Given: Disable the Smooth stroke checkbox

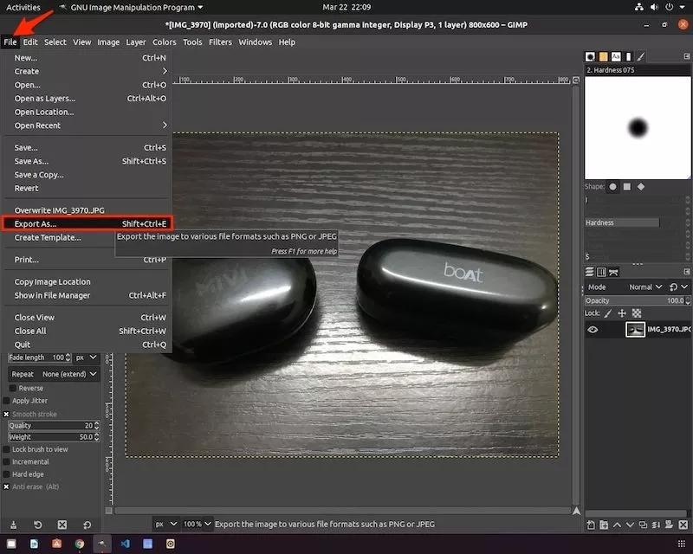Looking at the screenshot, I should [x=6, y=415].
